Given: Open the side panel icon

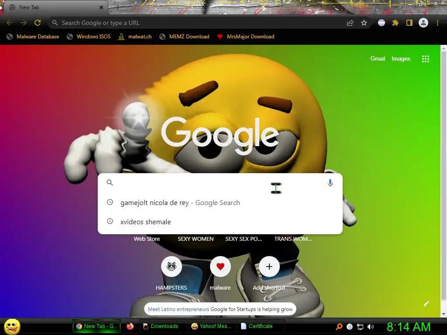Looking at the screenshot, I should click(409, 23).
